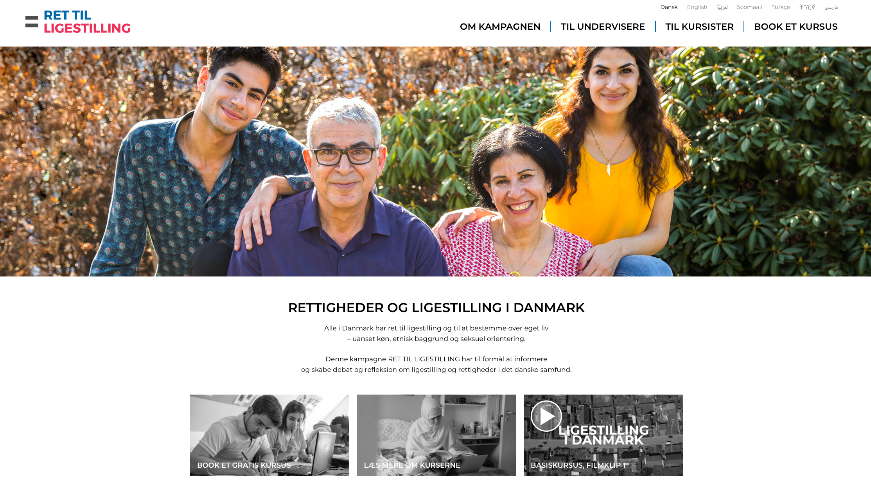
Task: Click the equals-sign logo icon
Action: (x=32, y=22)
